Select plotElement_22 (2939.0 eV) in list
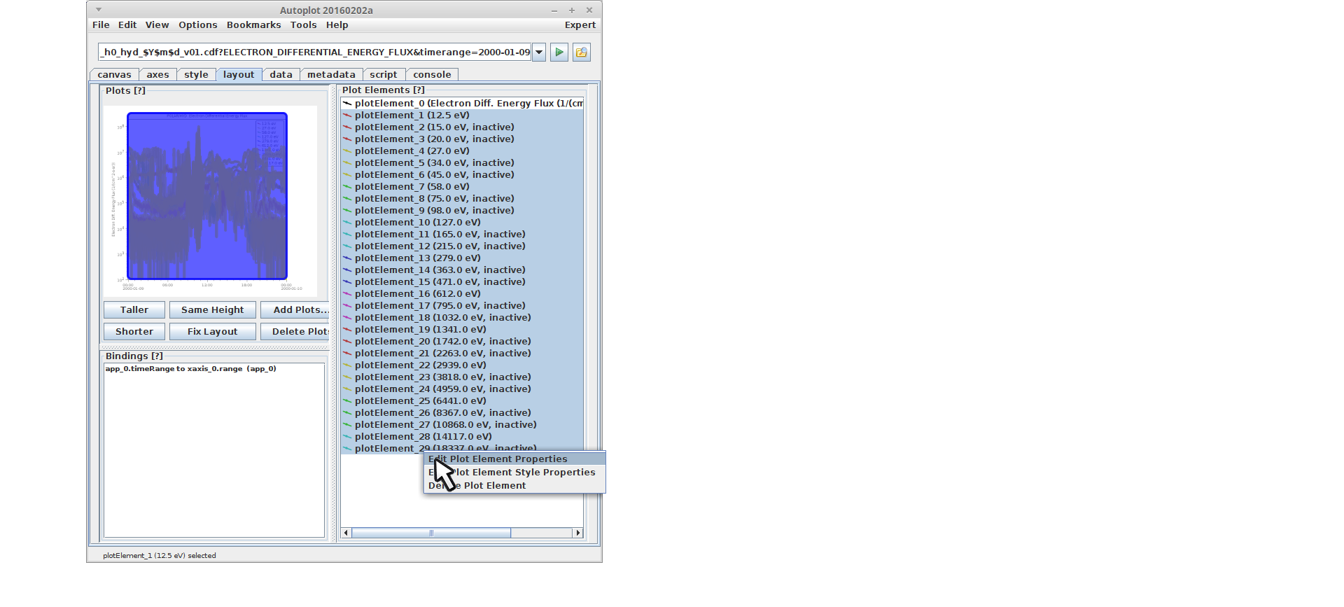 pos(420,365)
